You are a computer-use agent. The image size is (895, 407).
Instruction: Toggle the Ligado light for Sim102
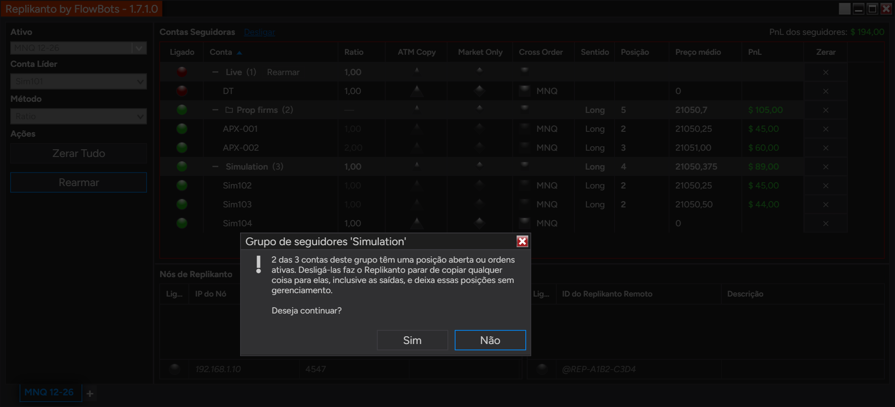(182, 186)
